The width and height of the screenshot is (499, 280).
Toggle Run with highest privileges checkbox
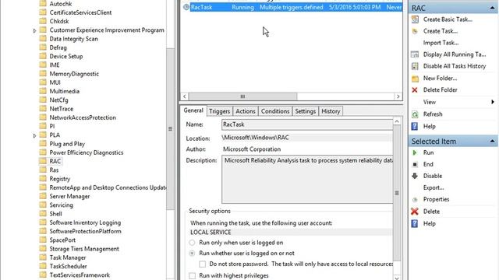pyautogui.click(x=193, y=275)
